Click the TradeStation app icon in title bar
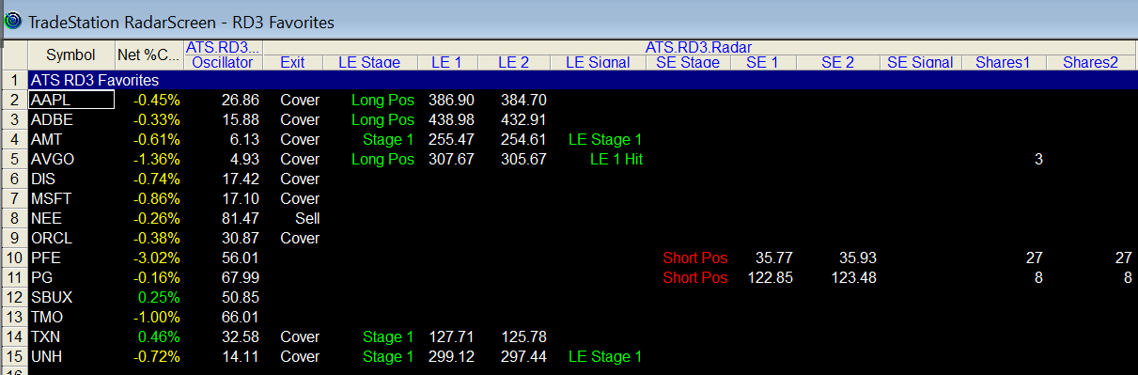Viewport: 1138px width, 375px height. (13, 21)
